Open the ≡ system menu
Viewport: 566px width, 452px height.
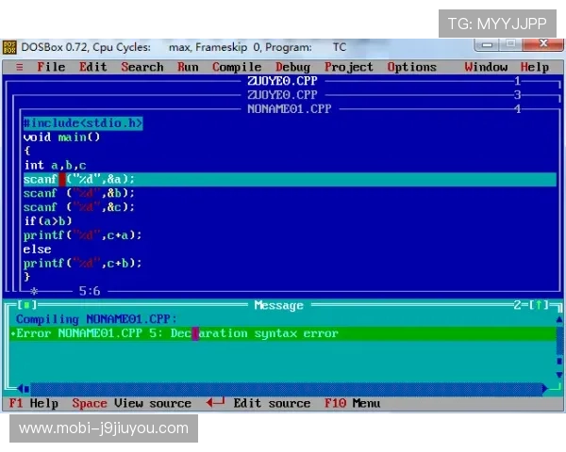20,67
